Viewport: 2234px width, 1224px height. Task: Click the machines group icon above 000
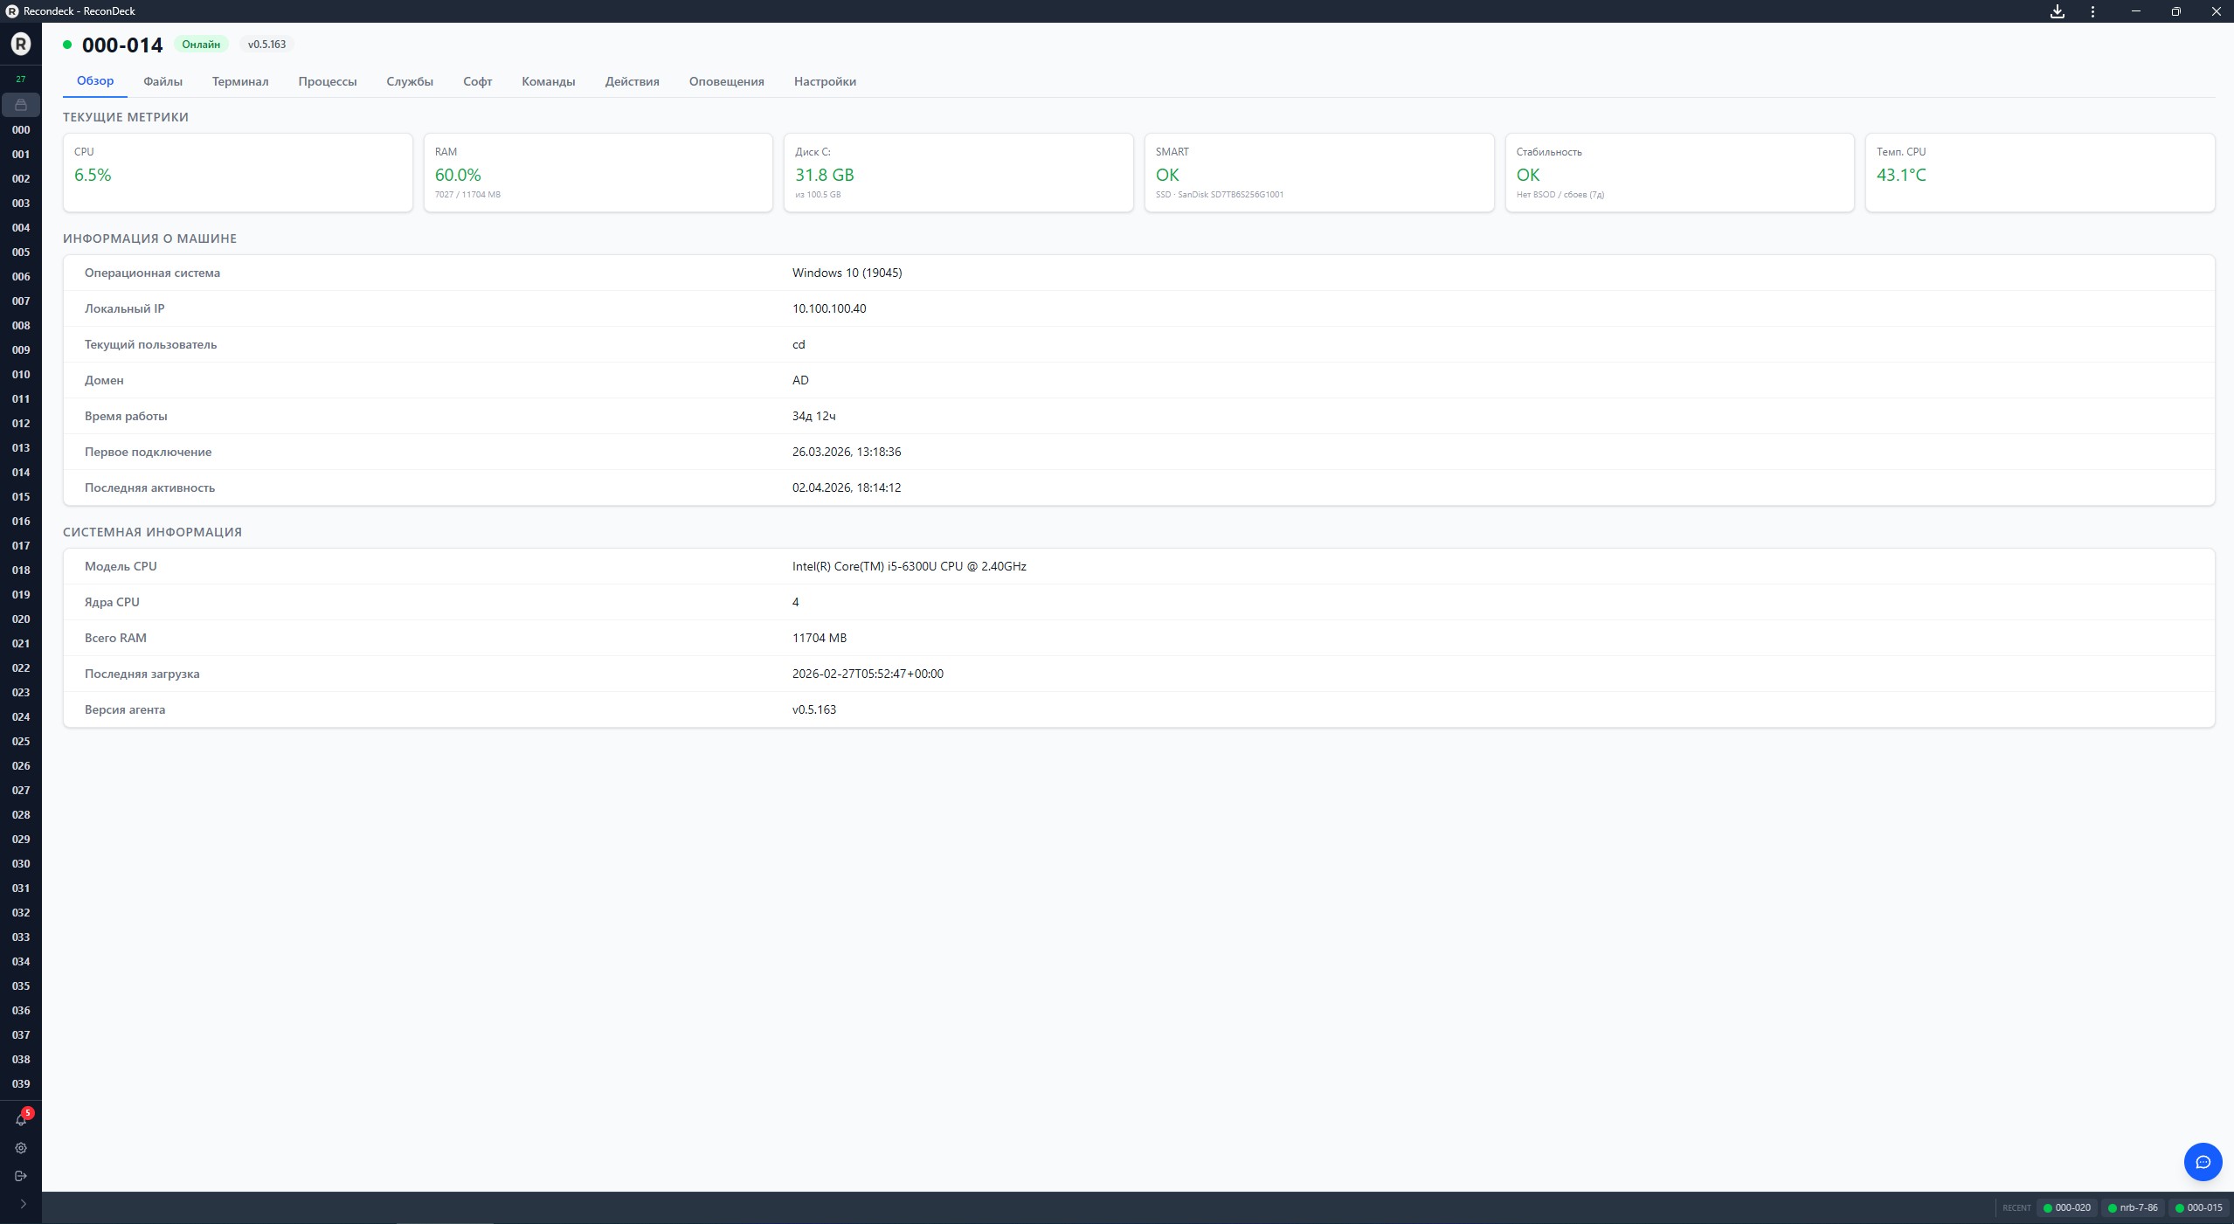[21, 105]
